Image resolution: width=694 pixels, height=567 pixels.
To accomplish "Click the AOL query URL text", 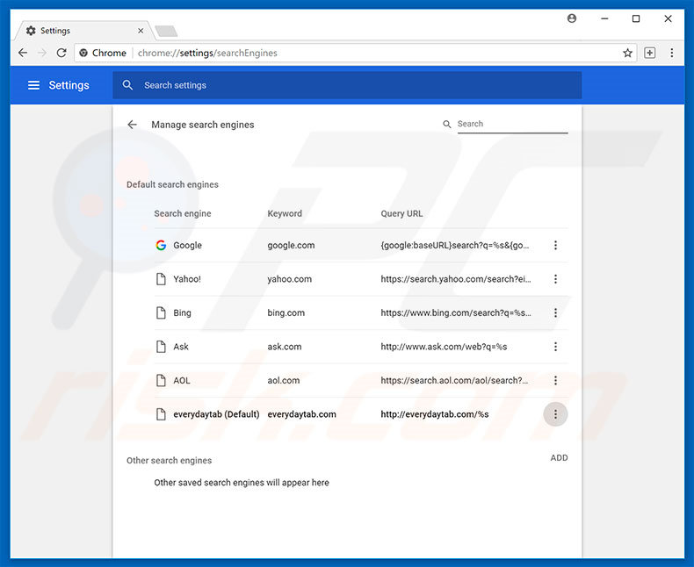I will [x=454, y=380].
